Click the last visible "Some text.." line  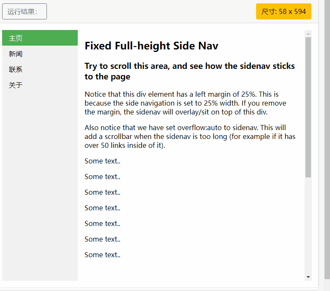(102, 255)
